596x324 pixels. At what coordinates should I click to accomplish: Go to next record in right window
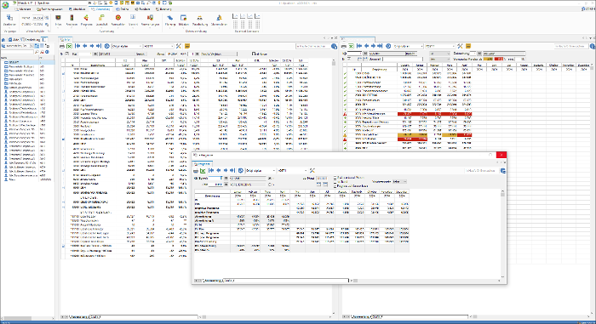tap(373, 46)
